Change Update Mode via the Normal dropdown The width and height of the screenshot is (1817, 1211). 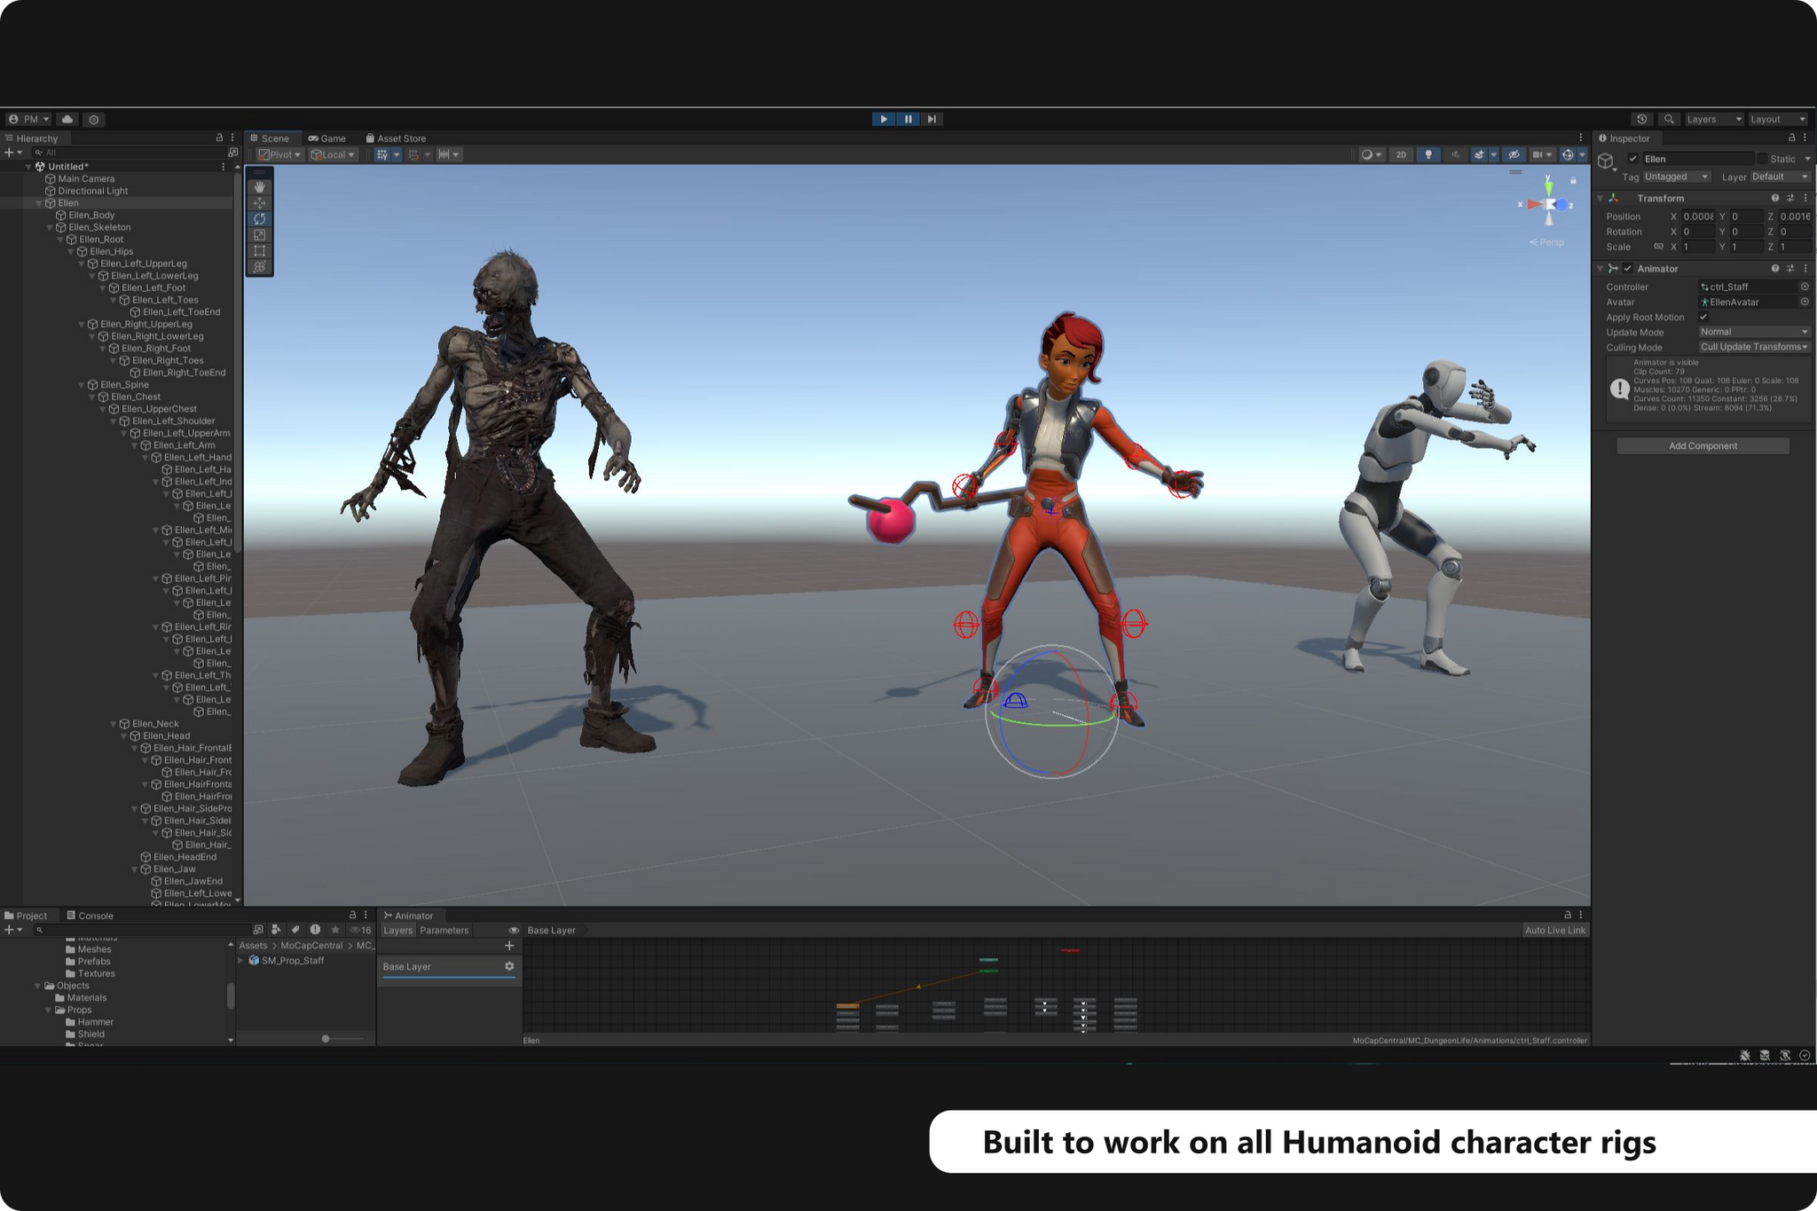pyautogui.click(x=1754, y=331)
